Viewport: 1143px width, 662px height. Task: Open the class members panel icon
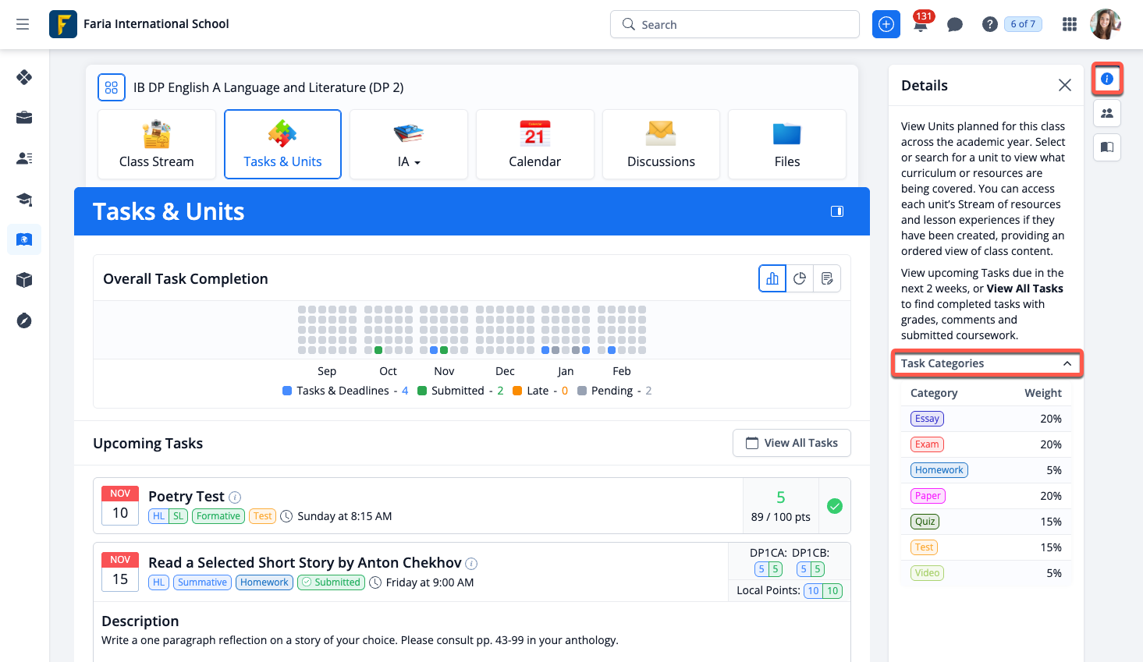point(1106,113)
